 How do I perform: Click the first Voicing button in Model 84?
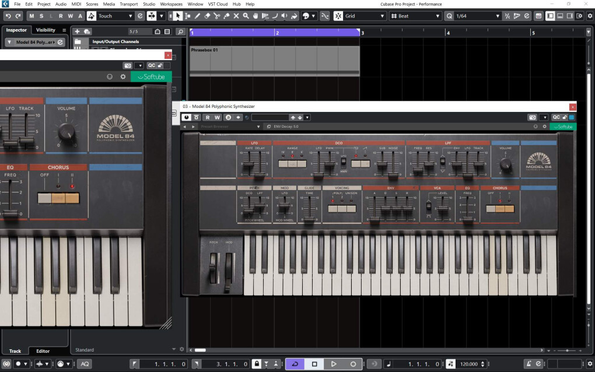coord(332,209)
